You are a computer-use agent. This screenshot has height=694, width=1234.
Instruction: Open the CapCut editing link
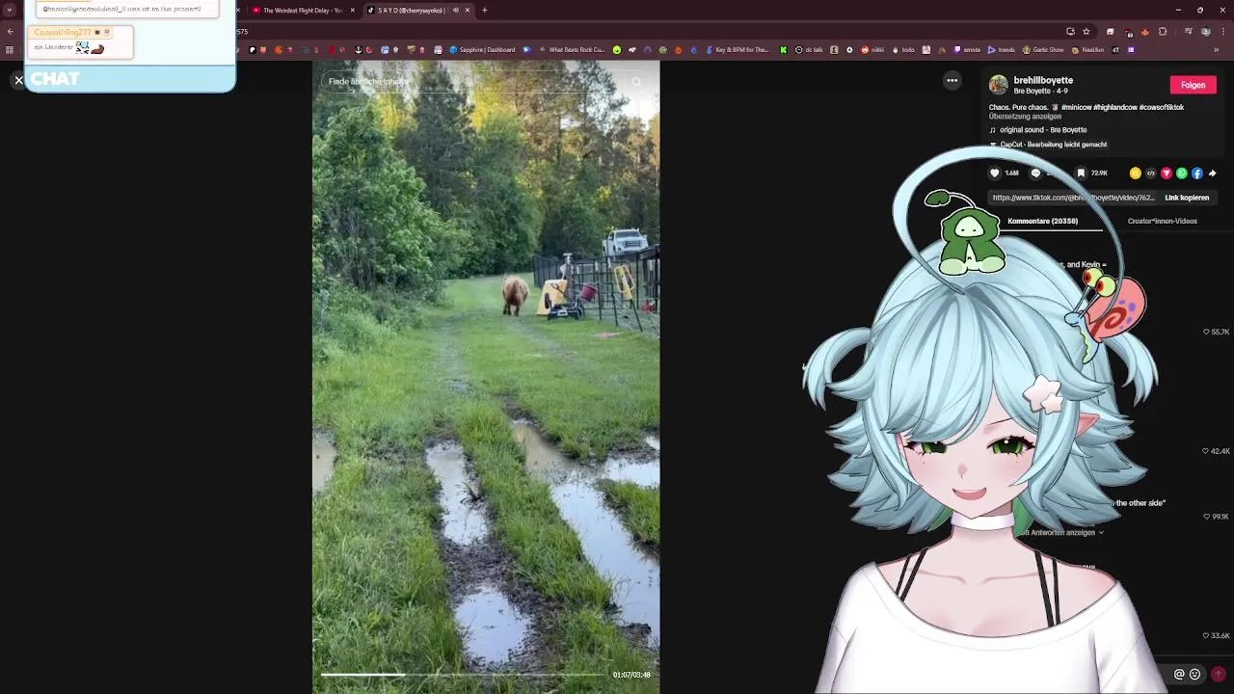pos(1053,145)
